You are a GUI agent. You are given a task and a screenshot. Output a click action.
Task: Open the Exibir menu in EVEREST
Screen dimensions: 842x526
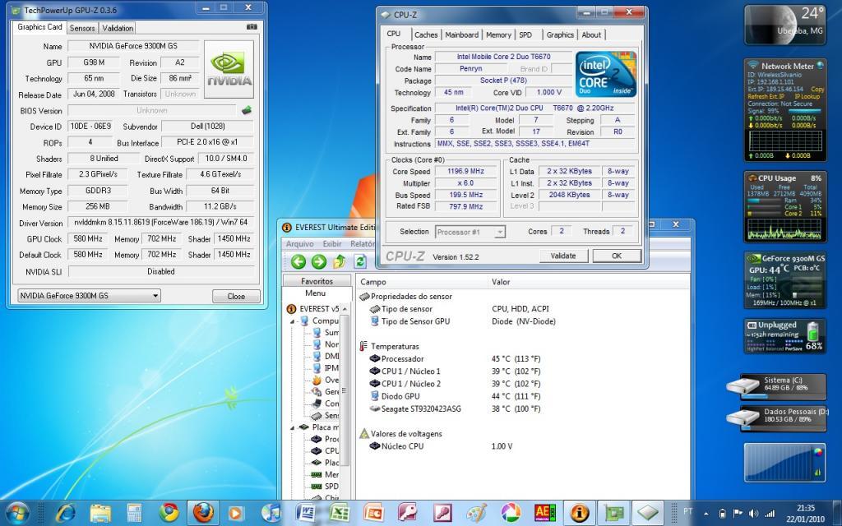(332, 243)
